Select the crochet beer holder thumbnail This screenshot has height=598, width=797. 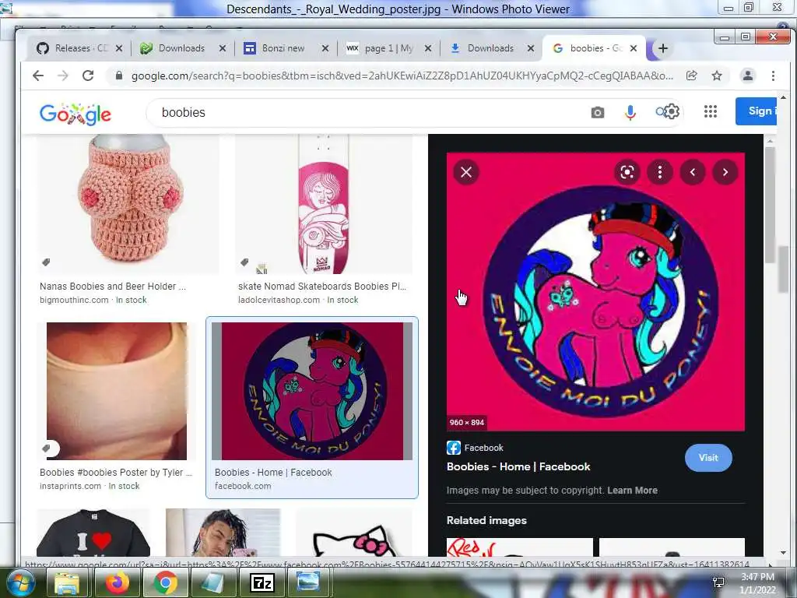click(128, 204)
